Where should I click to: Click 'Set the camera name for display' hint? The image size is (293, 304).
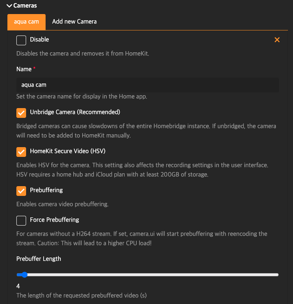pyautogui.click(x=82, y=96)
